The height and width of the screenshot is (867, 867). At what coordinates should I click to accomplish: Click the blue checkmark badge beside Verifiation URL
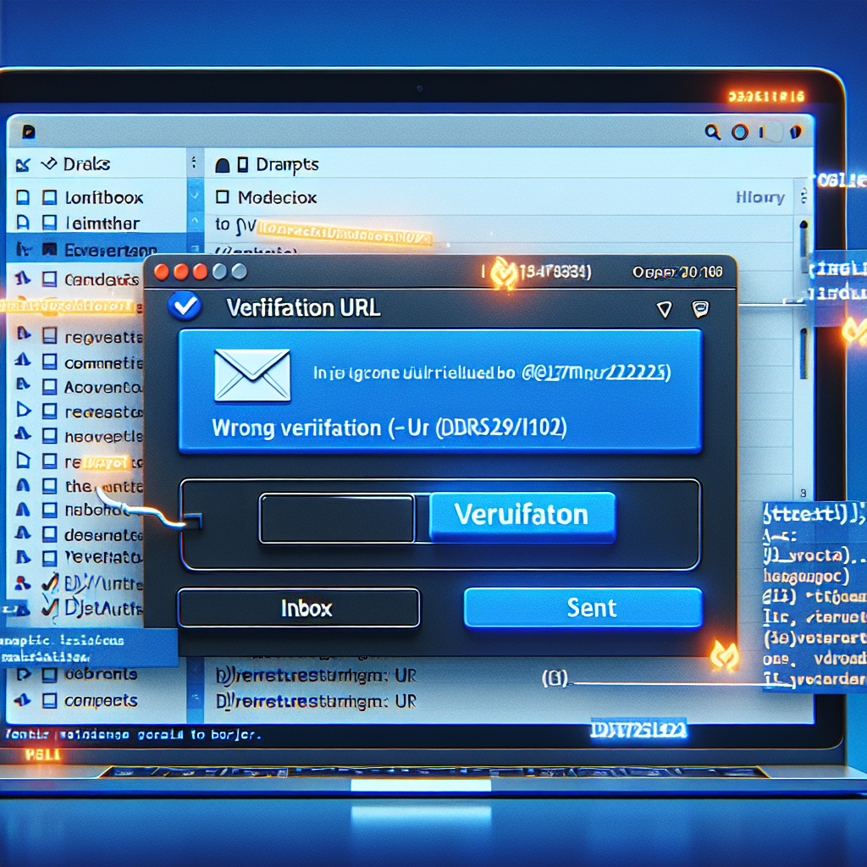(x=184, y=306)
